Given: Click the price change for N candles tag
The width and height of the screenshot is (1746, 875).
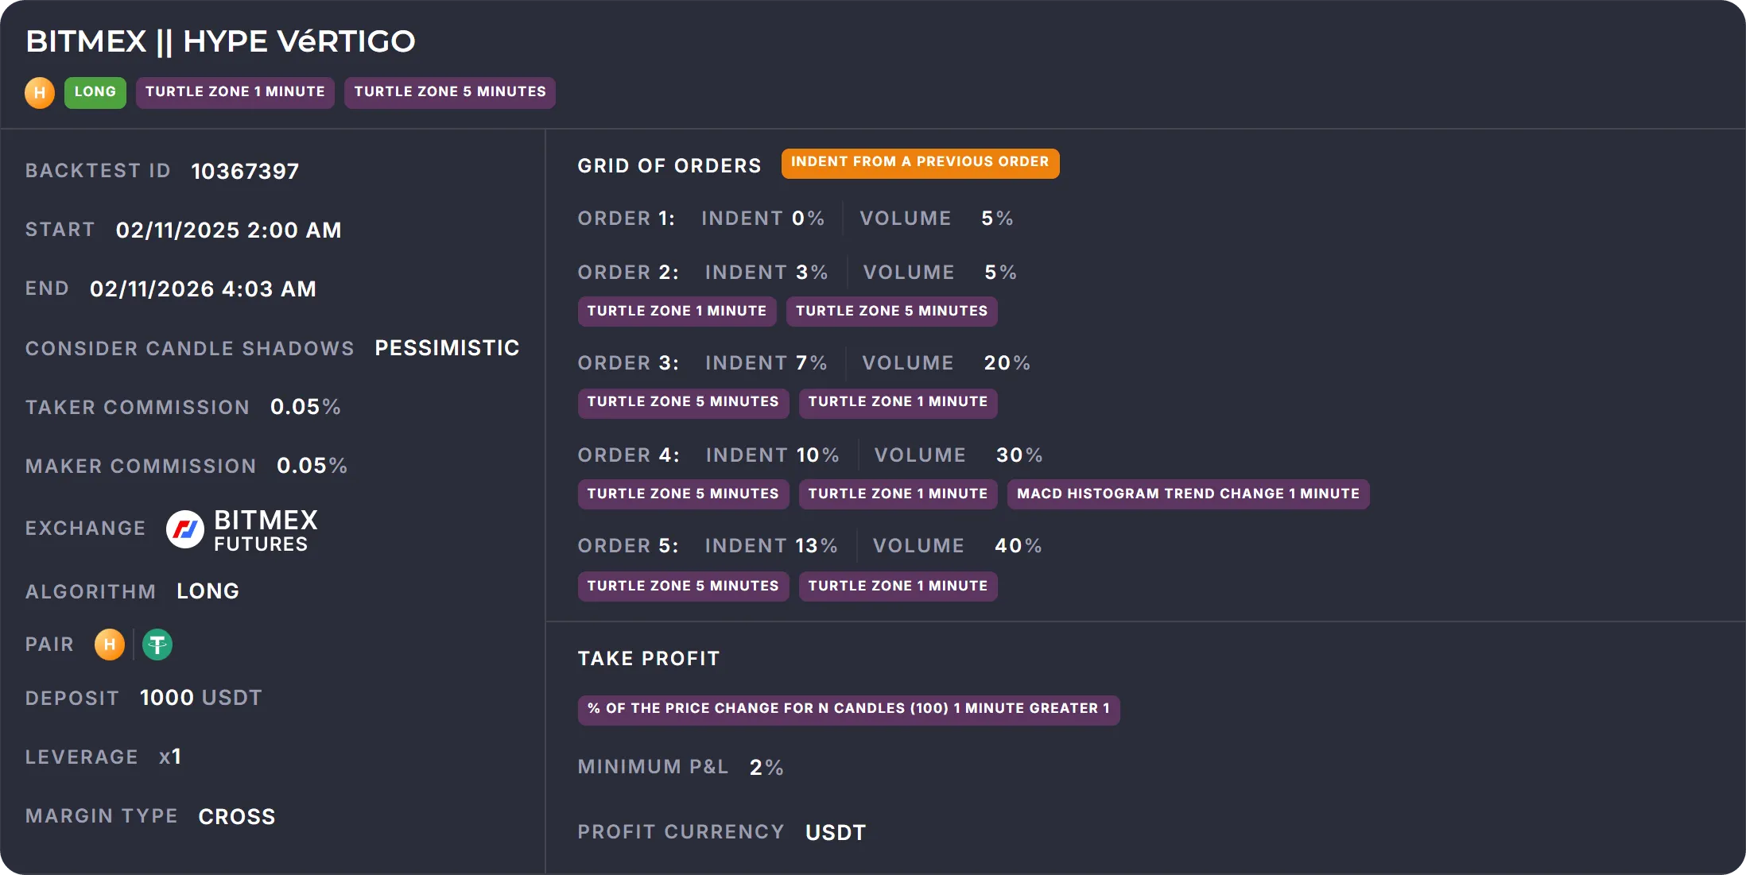Looking at the screenshot, I should pos(848,709).
